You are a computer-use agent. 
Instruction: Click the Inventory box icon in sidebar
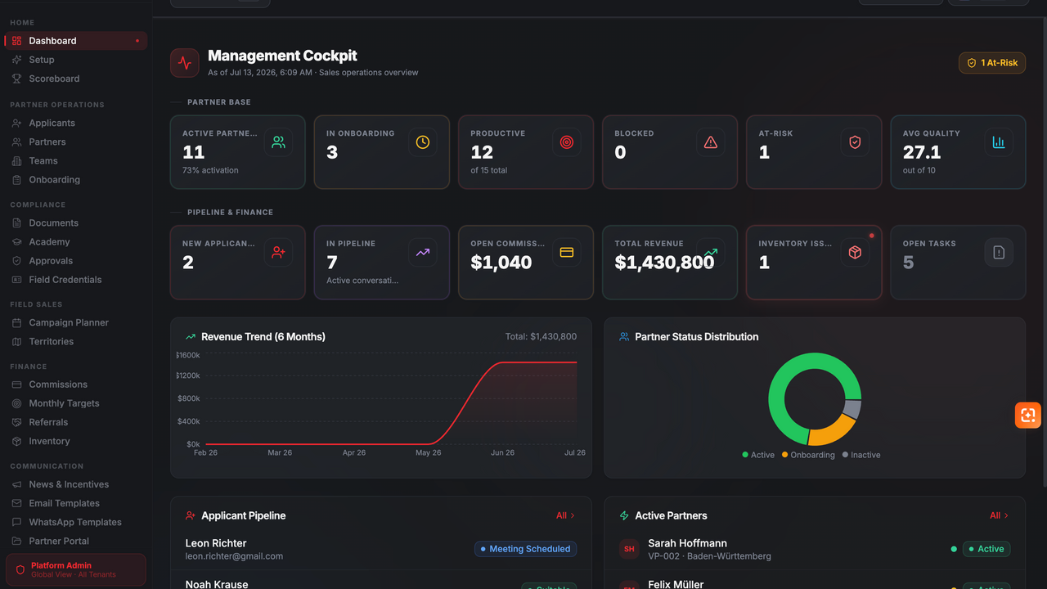tap(16, 441)
